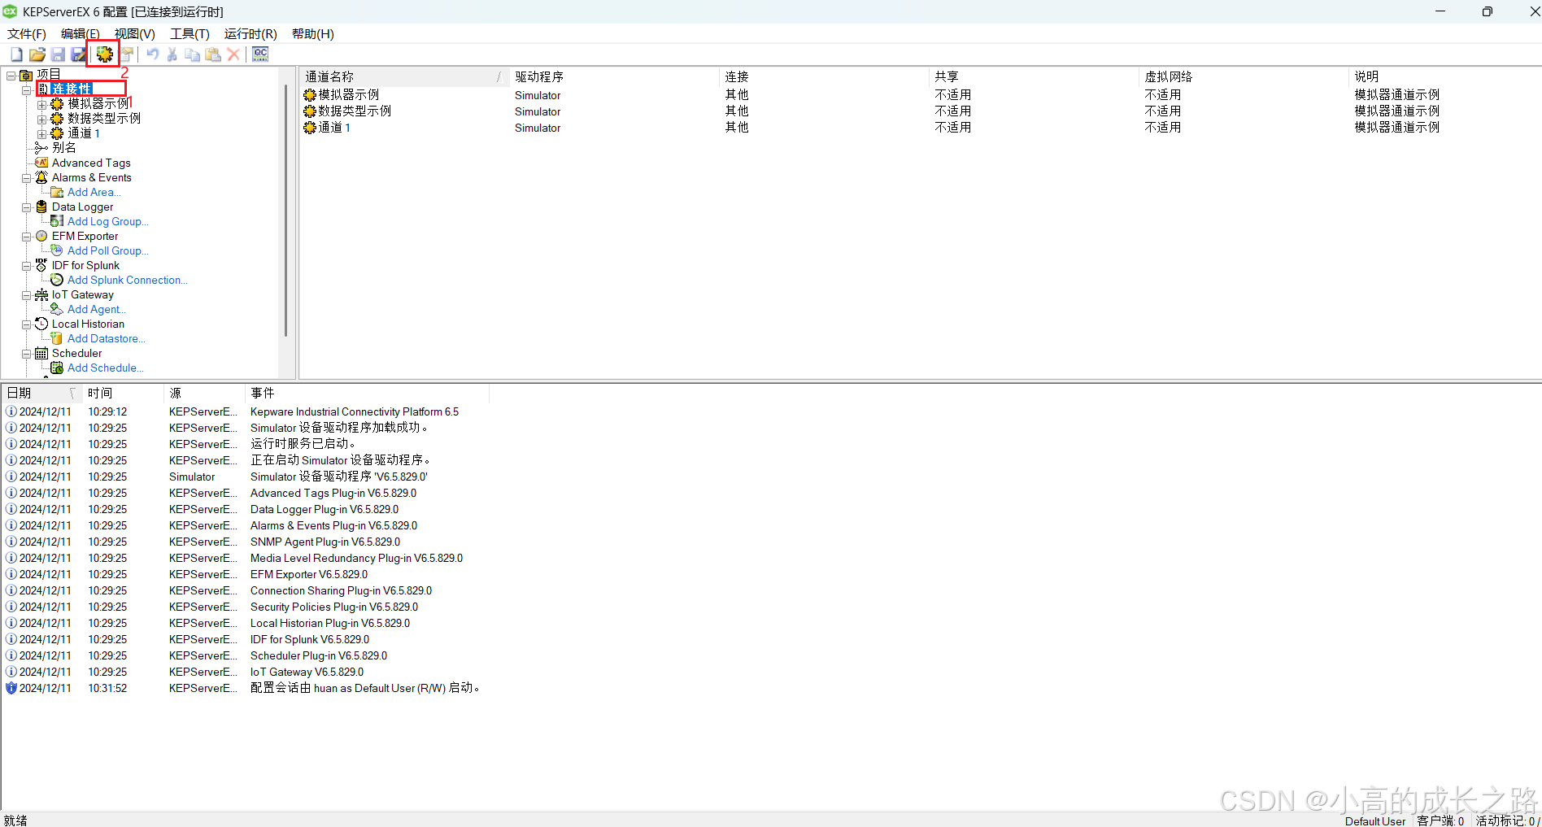Viewport: 1542px width, 827px height.
Task: Click the New Channel gear icon
Action: point(105,54)
